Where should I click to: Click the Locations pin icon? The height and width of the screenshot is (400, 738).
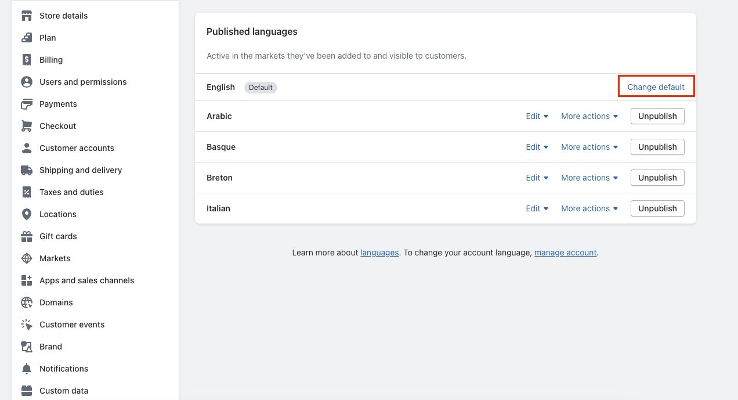point(27,214)
